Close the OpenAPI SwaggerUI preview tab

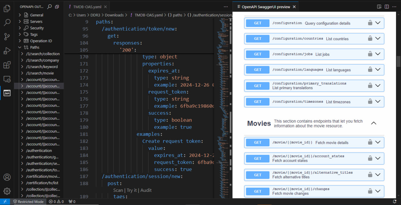point(294,7)
